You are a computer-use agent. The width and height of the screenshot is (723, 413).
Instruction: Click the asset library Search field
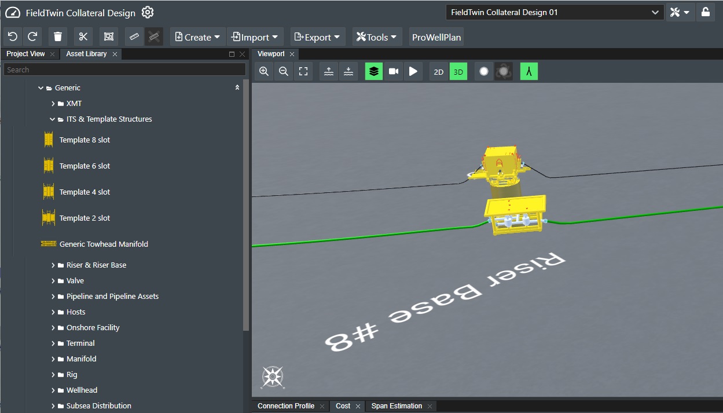click(124, 70)
